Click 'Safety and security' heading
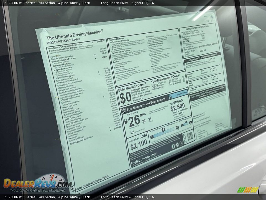266x200 pixels. pyautogui.click(x=155, y=54)
